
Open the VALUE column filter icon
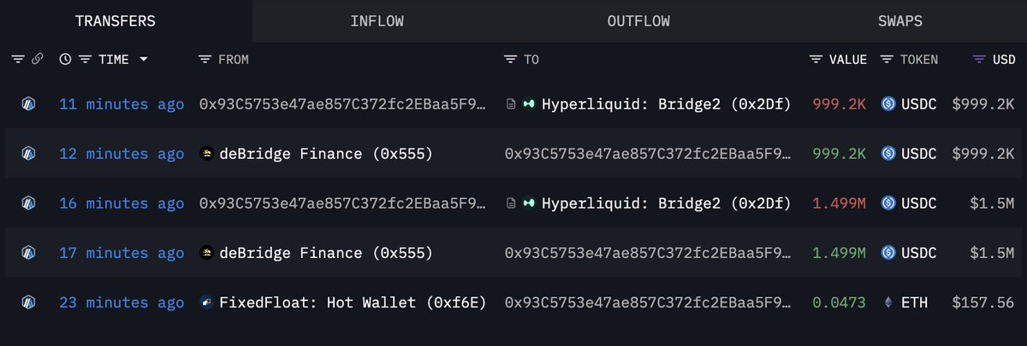pyautogui.click(x=816, y=60)
